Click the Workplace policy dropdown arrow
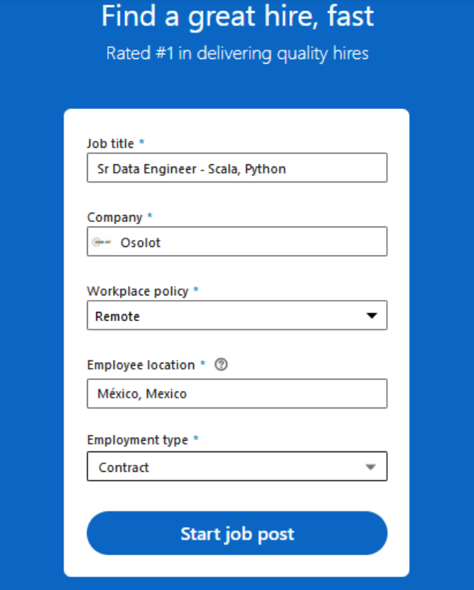 371,316
